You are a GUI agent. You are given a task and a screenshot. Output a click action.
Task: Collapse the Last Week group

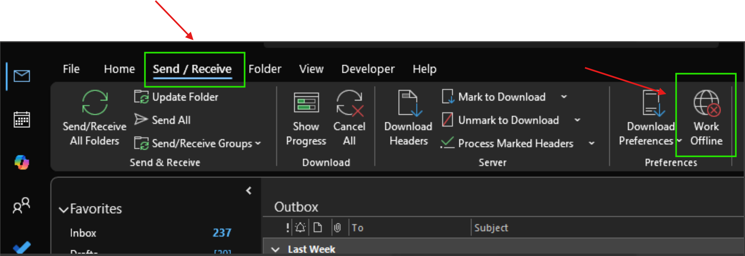coord(275,249)
